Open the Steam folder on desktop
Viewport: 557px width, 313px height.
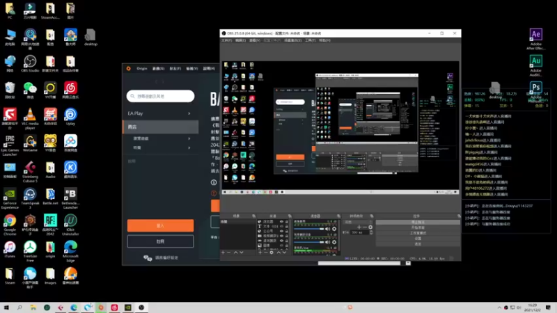pyautogui.click(x=10, y=276)
